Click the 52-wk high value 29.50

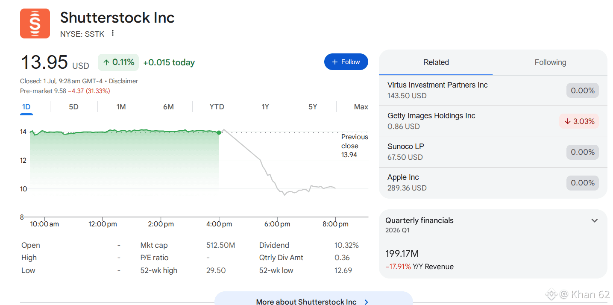tap(216, 270)
